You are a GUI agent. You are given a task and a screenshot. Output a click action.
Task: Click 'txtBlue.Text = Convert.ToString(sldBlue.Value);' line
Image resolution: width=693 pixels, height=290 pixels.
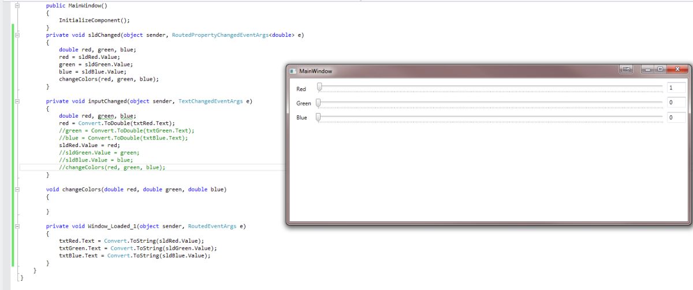point(135,256)
